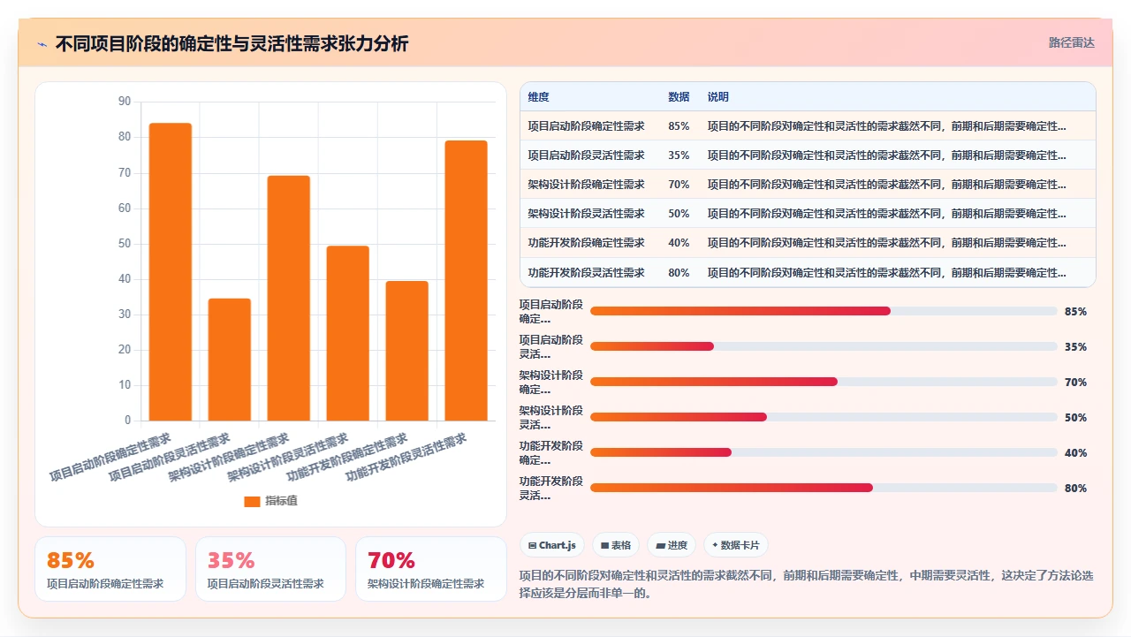Click the 表格 tag icon
This screenshot has width=1131, height=637.
(605, 545)
